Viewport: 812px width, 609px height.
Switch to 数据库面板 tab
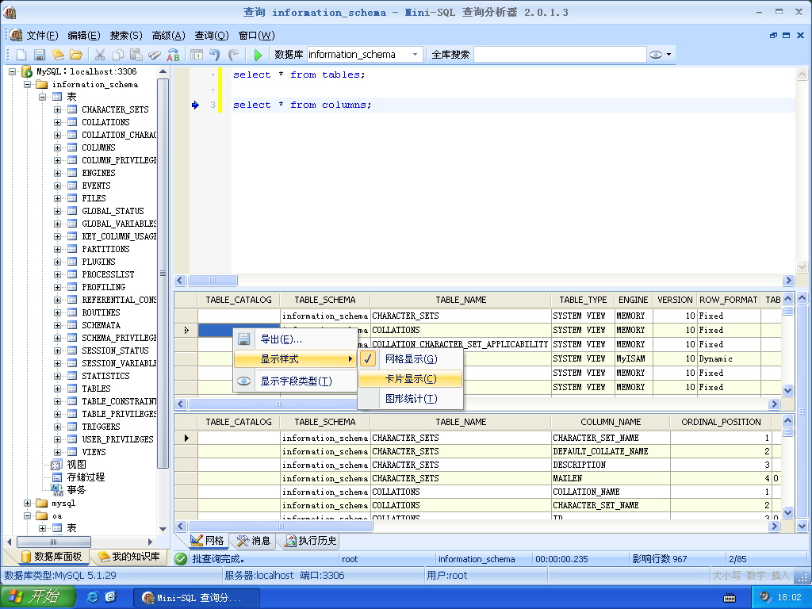coord(51,557)
